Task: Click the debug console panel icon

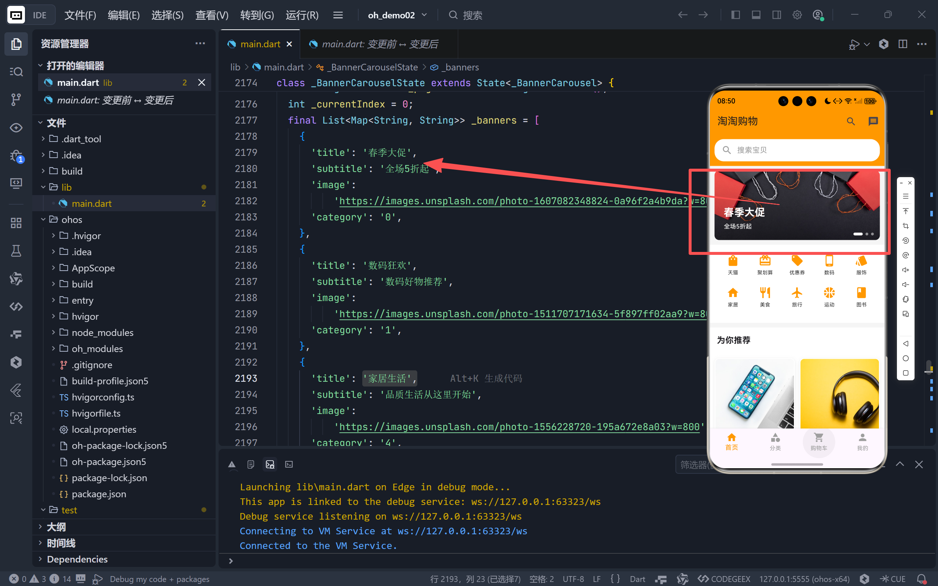Action: tap(270, 464)
